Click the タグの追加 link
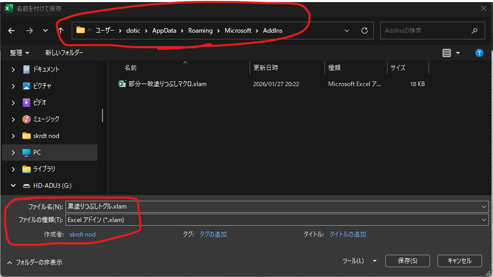 pyautogui.click(x=213, y=234)
